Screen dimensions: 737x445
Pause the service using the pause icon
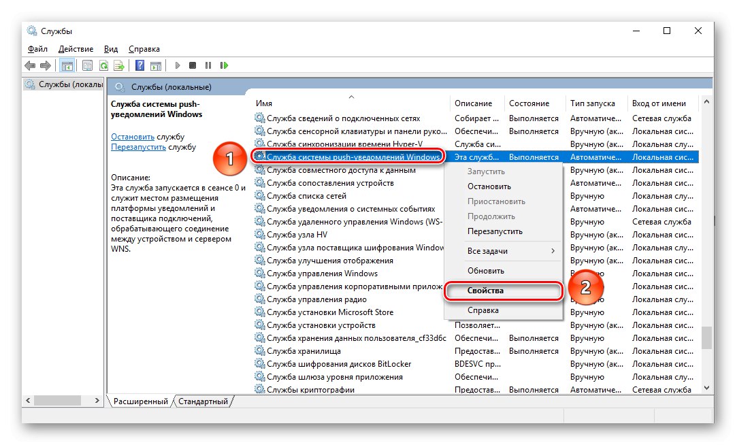pyautogui.click(x=209, y=65)
